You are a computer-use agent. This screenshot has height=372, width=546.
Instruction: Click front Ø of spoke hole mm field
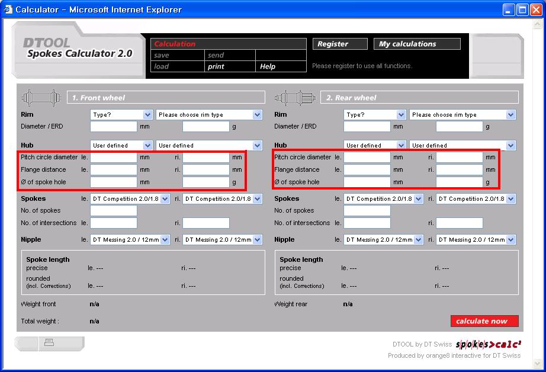click(x=114, y=182)
